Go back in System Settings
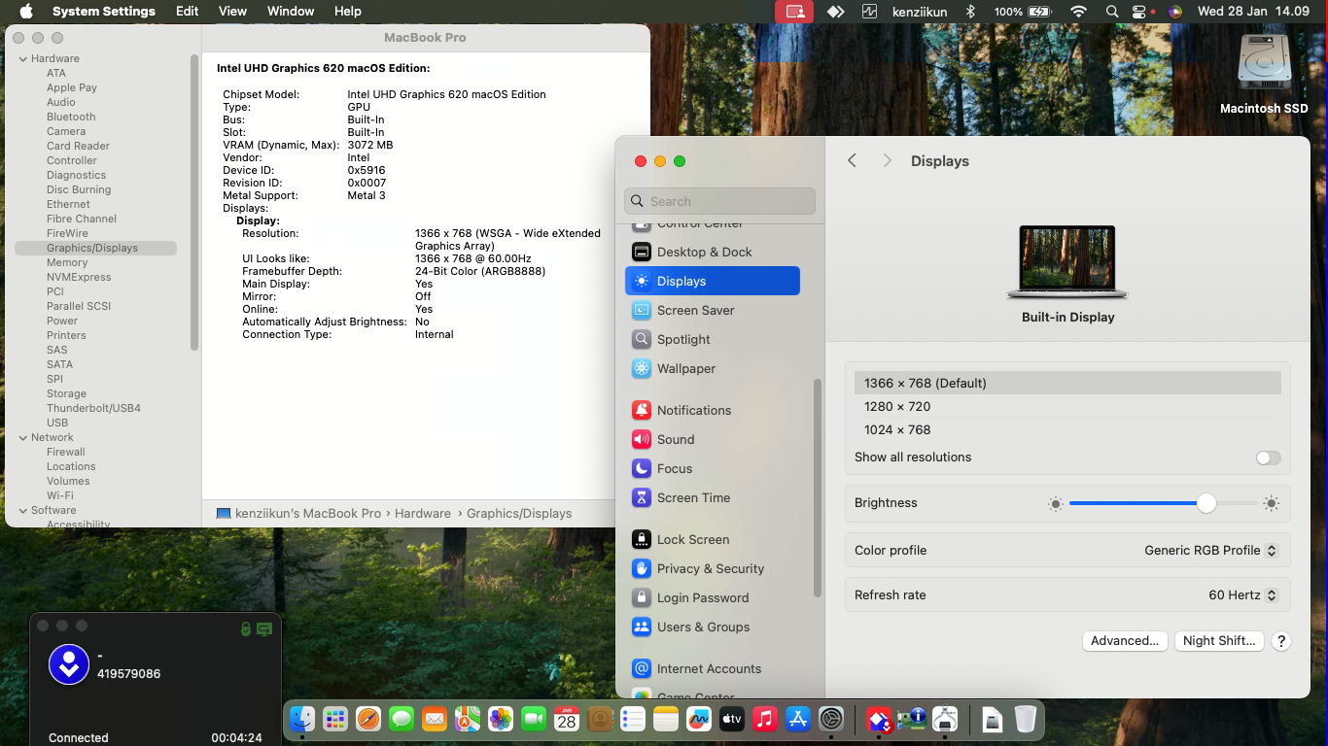Image resolution: width=1328 pixels, height=746 pixels. pyautogui.click(x=852, y=161)
